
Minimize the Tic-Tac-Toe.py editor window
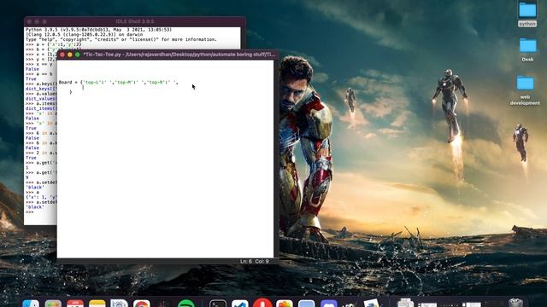(70, 55)
